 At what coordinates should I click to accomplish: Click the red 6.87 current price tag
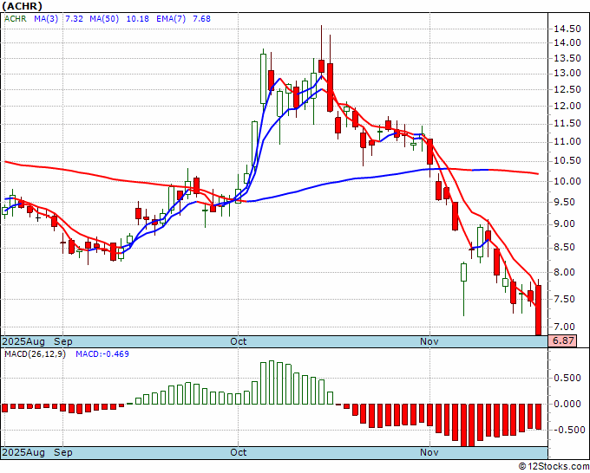point(565,342)
